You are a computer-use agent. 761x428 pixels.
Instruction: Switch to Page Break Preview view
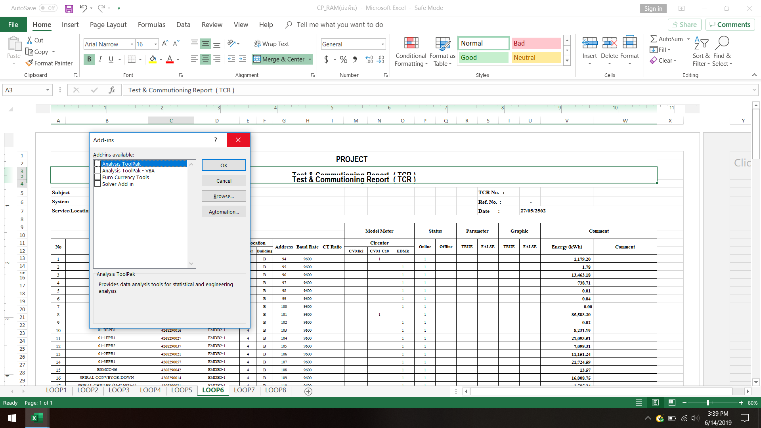pos(671,403)
